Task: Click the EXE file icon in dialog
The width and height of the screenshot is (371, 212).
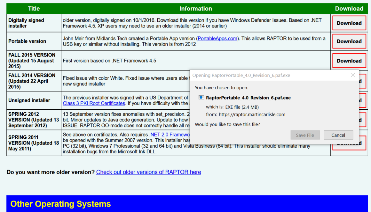Action: click(201, 98)
